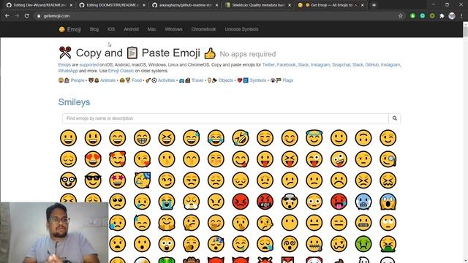The height and width of the screenshot is (263, 468).
Task: Choose the smiling face with halo emoji
Action: pyautogui.click(x=314, y=138)
